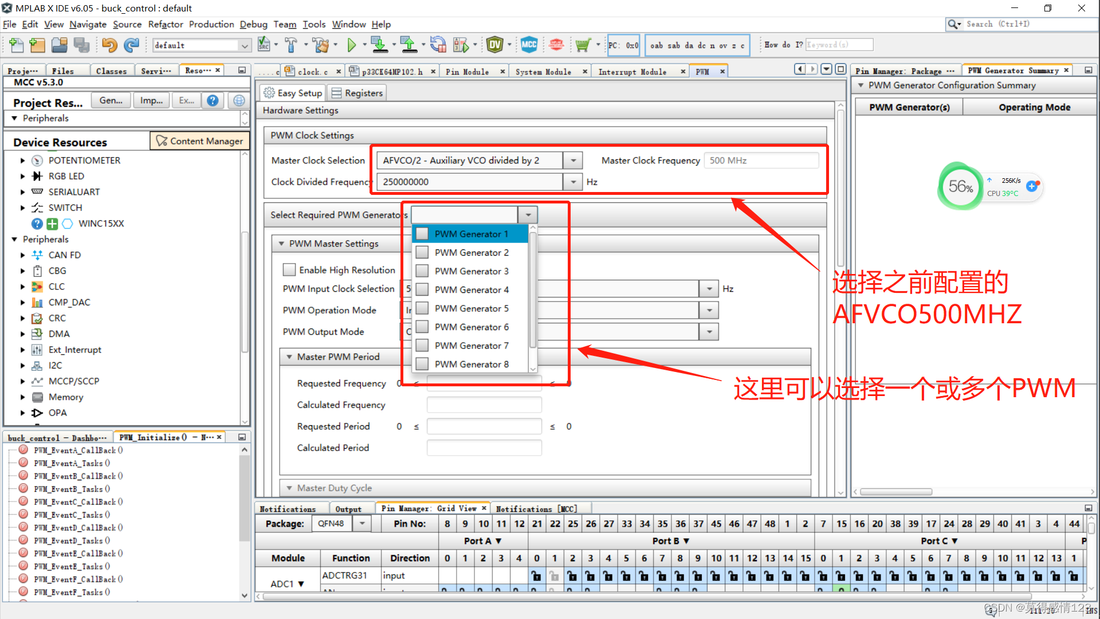Enable the Enable High Resolution checkbox
Image resolution: width=1100 pixels, height=619 pixels.
click(x=289, y=269)
